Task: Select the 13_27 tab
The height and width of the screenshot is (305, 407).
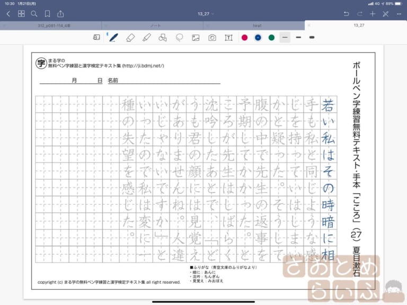Action: (x=359, y=25)
